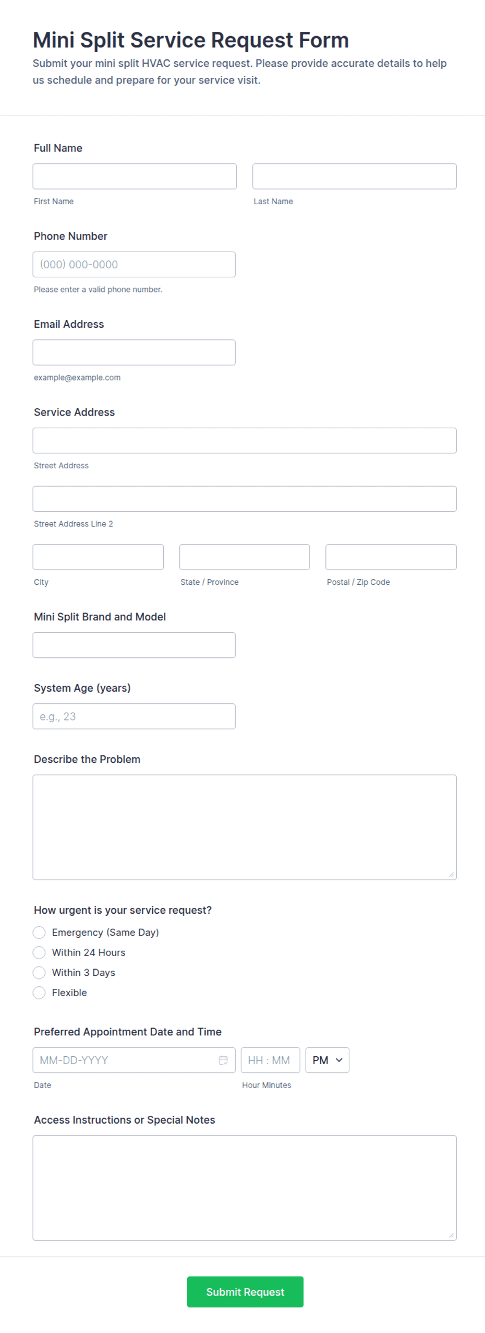This screenshot has height=1333, width=485.
Task: Focus the Phone Number input
Action: (134, 264)
